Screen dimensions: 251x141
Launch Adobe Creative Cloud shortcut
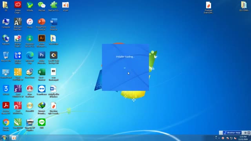tap(18, 7)
